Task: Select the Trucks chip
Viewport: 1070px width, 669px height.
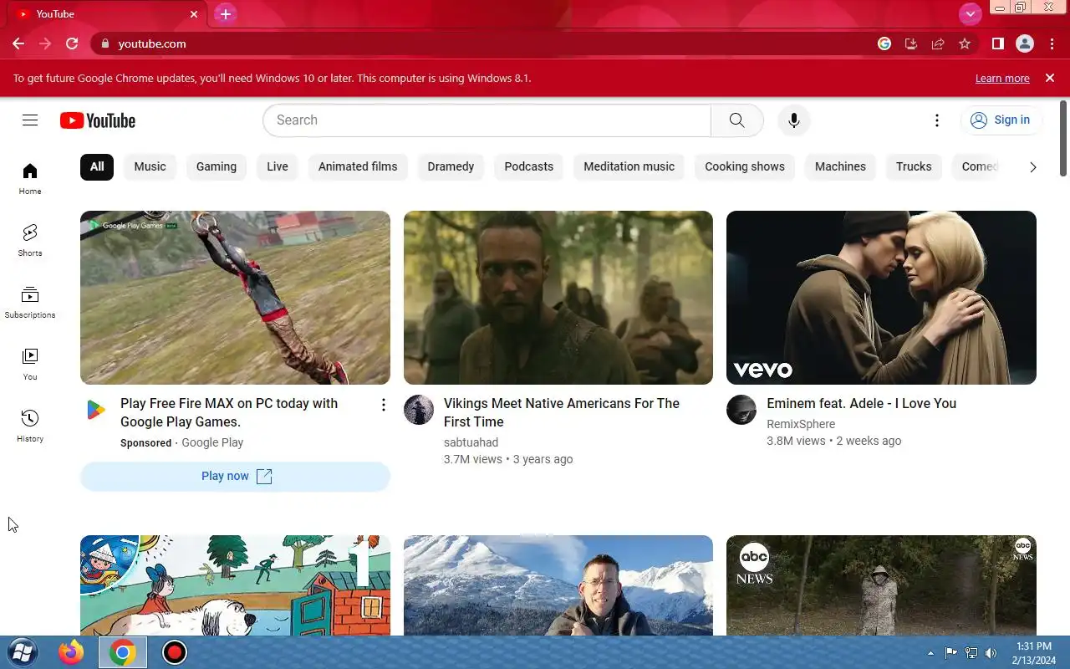Action: pos(914,166)
